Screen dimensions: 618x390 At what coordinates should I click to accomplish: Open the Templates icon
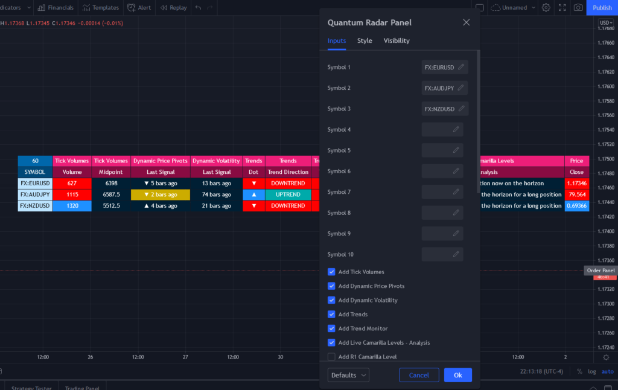(100, 7)
